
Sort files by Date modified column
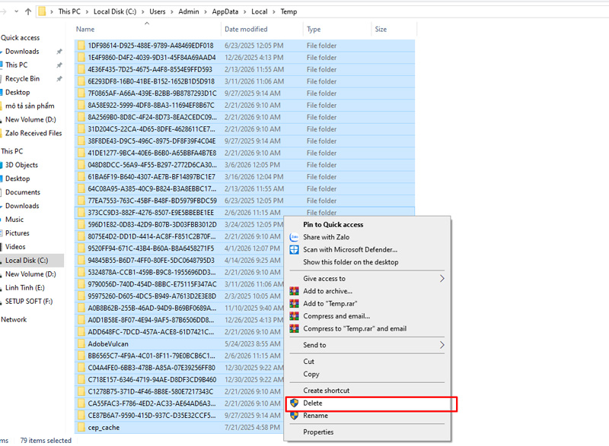245,30
